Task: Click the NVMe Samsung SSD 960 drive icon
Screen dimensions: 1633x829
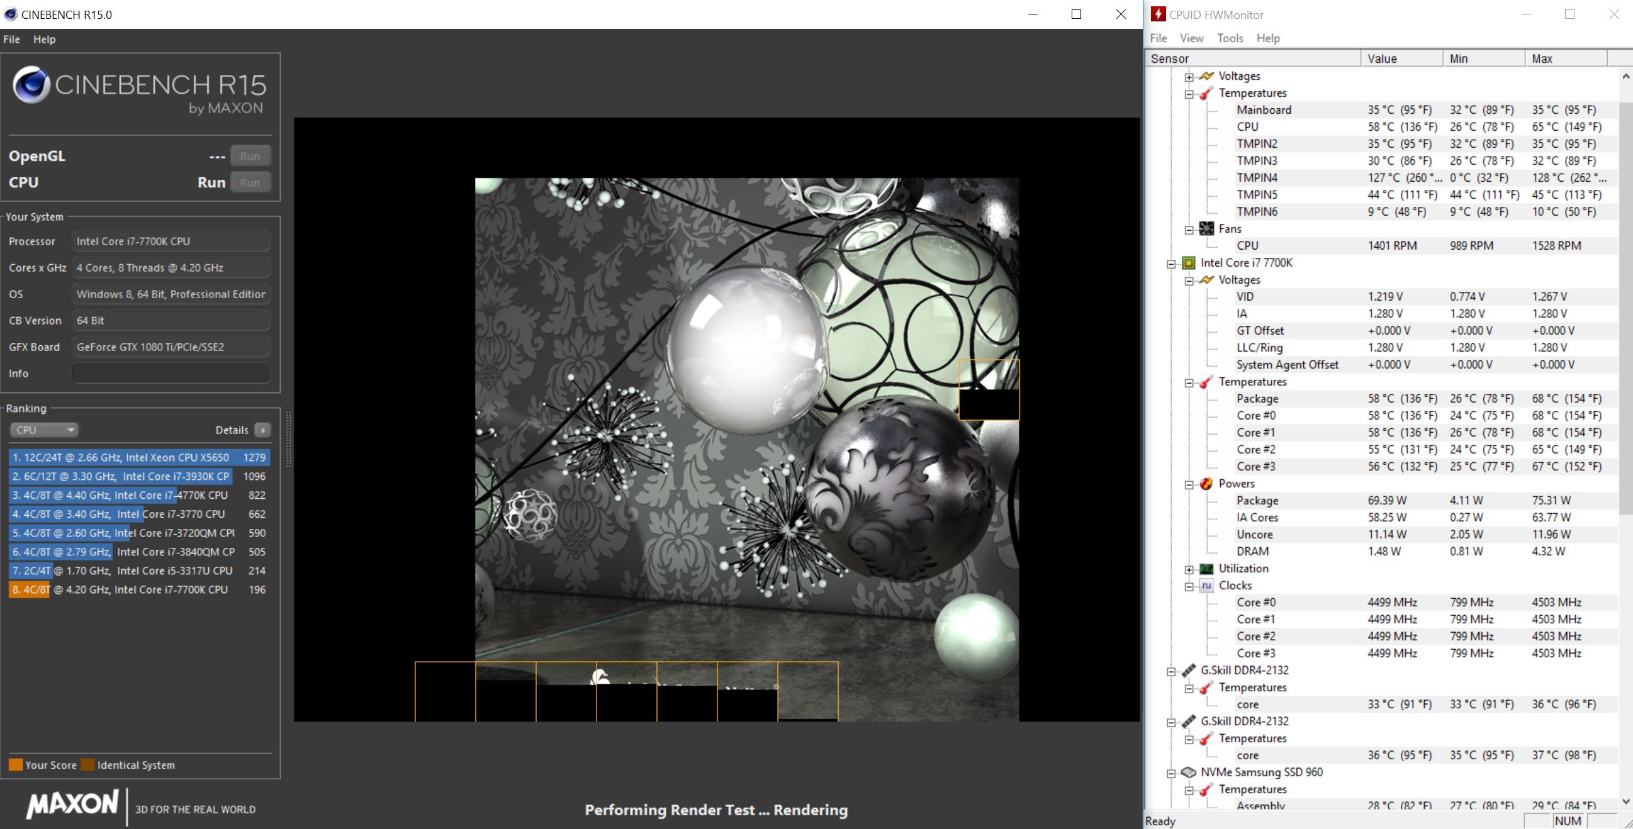Action: (1189, 772)
